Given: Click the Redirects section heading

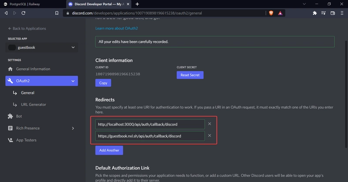Looking at the screenshot, I should coord(105,100).
